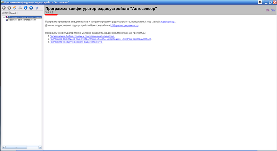Open link Программа для поиска радиоустройств
The width and height of the screenshot is (277, 151).
(x=100, y=39)
